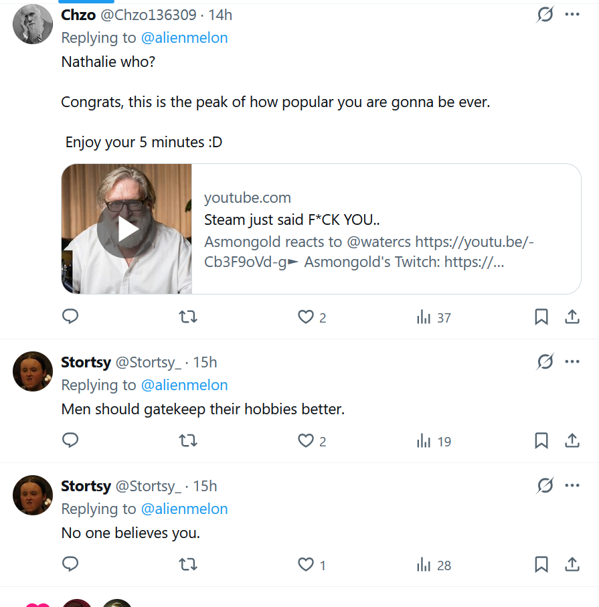The height and width of the screenshot is (607, 599).
Task: Click @alienmelon link in Chzo's reply
Action: click(x=184, y=37)
